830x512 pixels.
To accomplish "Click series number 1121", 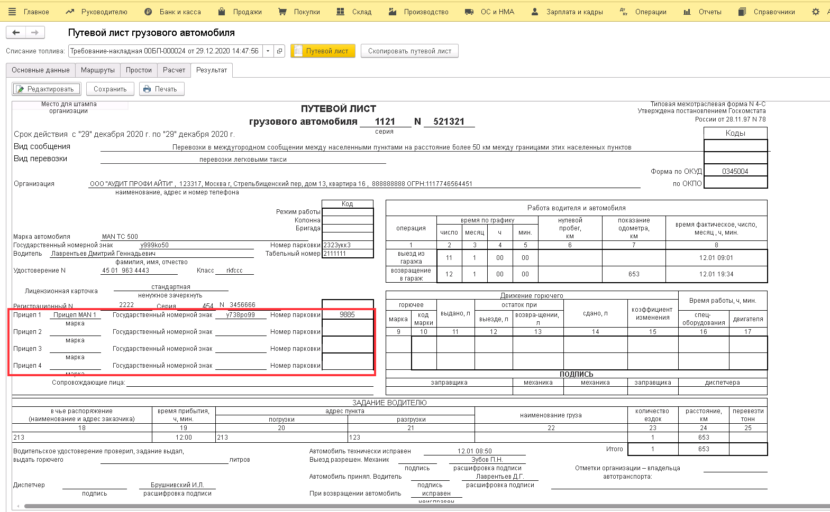I will click(385, 122).
